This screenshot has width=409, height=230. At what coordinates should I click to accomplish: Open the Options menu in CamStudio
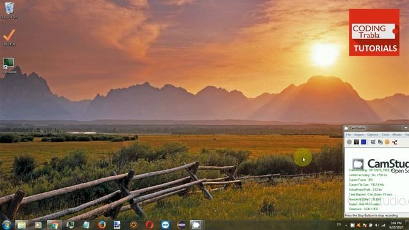point(373,135)
